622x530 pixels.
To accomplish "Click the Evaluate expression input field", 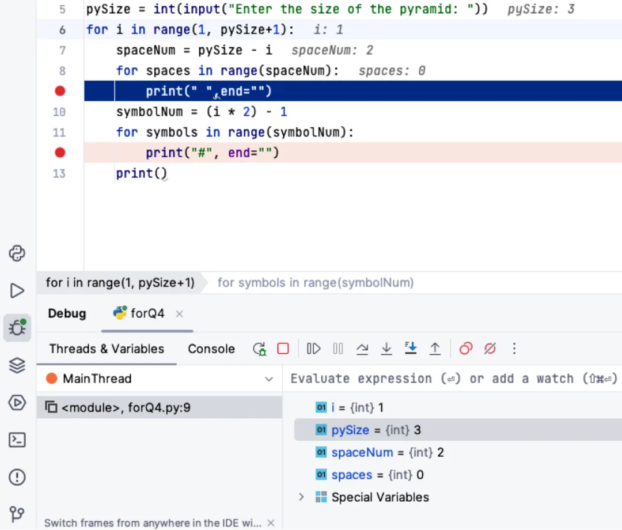I will (x=453, y=379).
